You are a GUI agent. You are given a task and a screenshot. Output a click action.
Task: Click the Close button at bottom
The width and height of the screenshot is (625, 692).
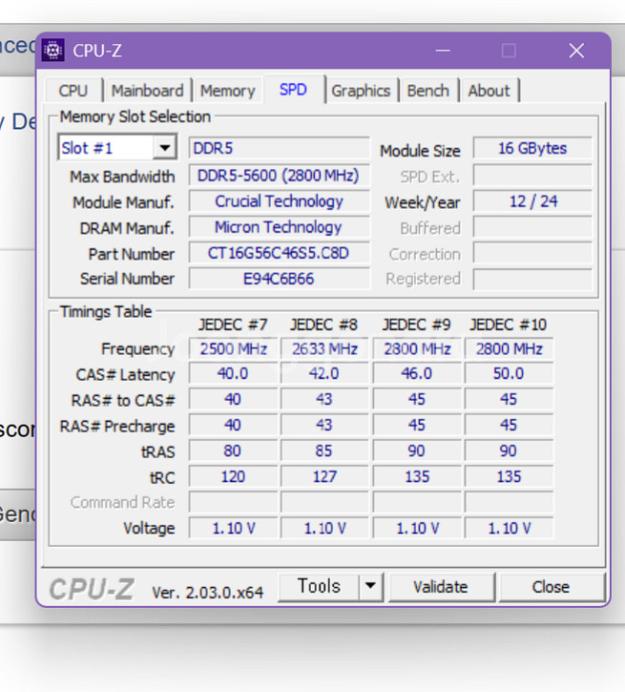(x=551, y=587)
